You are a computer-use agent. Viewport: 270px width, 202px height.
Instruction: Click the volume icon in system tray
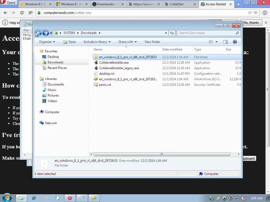coord(243,199)
